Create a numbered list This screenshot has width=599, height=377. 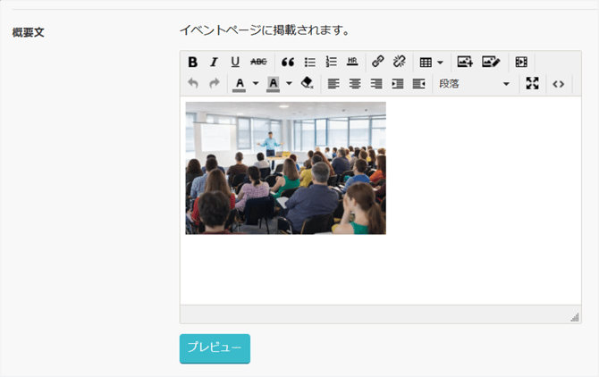(331, 62)
